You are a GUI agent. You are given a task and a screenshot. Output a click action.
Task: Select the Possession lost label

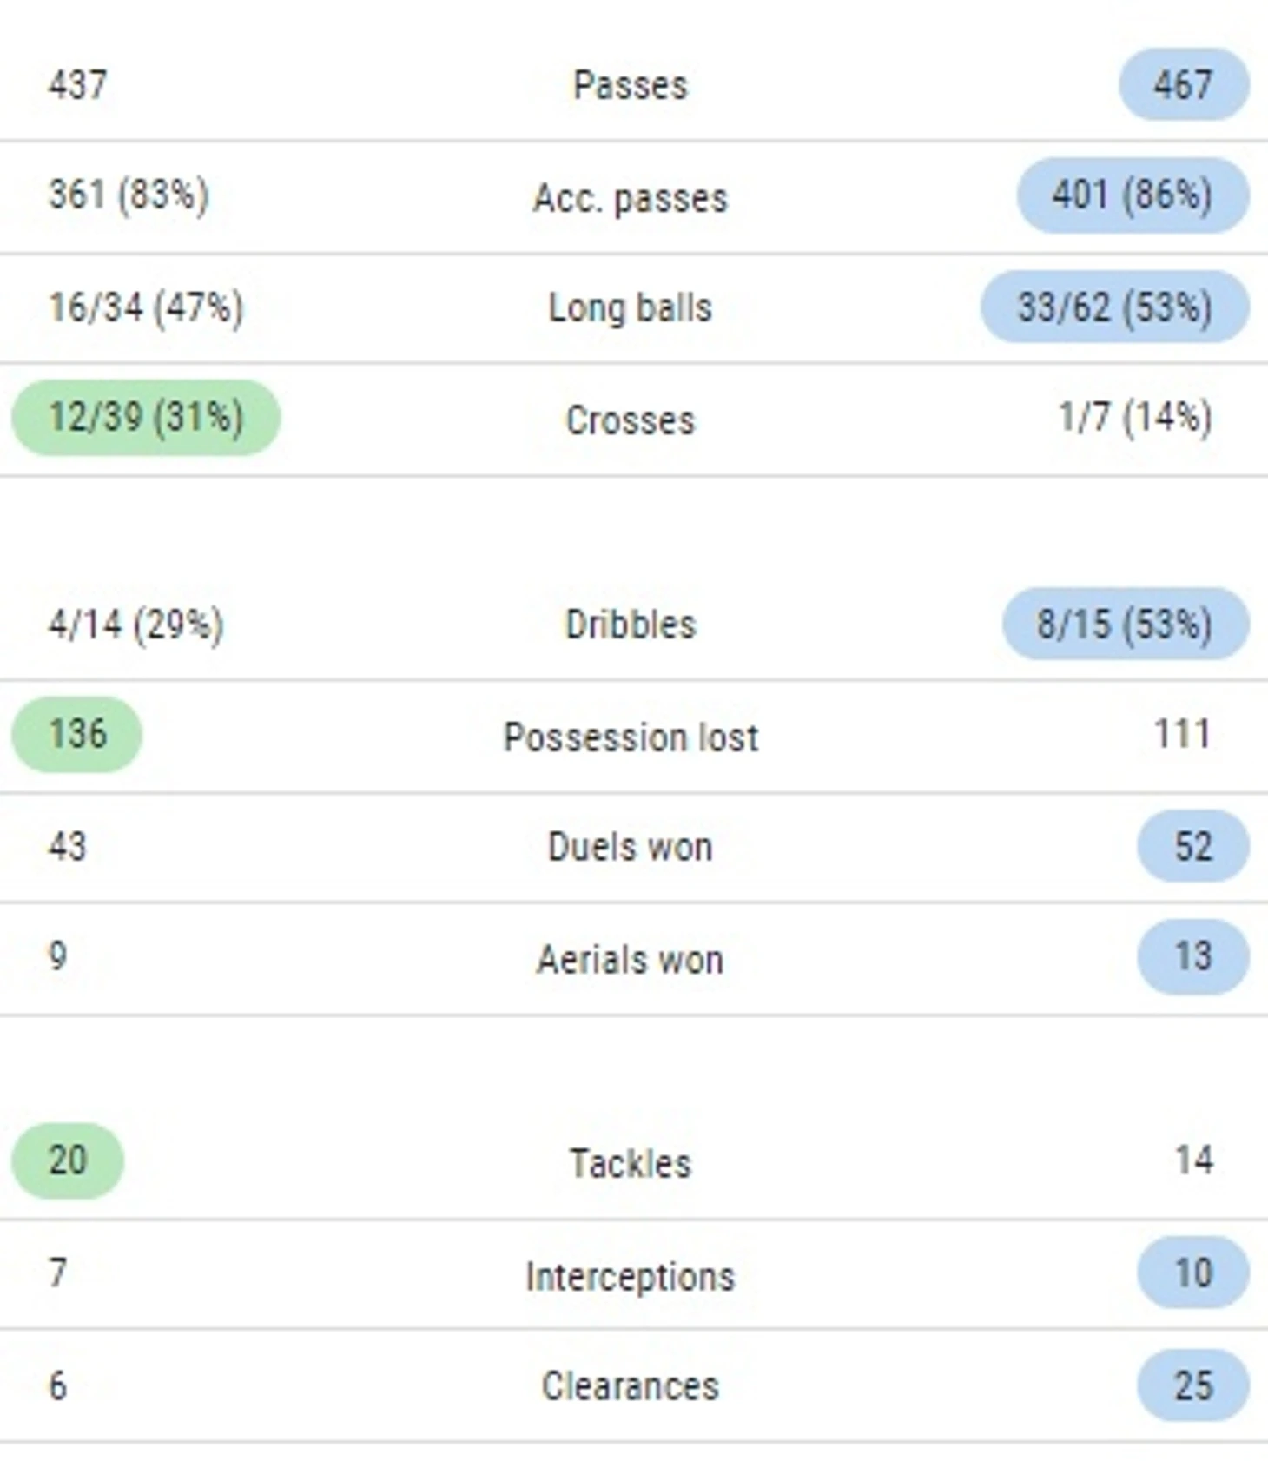pyautogui.click(x=631, y=737)
